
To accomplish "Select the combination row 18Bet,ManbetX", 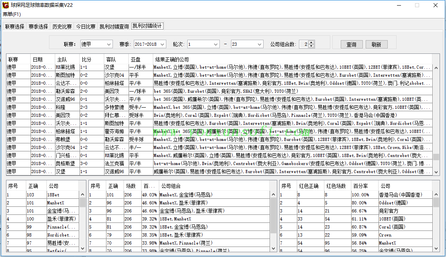I will pos(179,219).
